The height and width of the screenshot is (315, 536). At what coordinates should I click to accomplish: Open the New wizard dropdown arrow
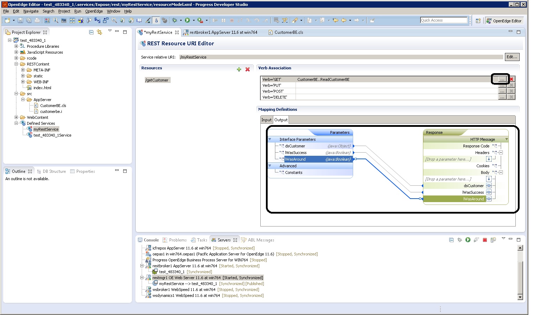pos(14,21)
